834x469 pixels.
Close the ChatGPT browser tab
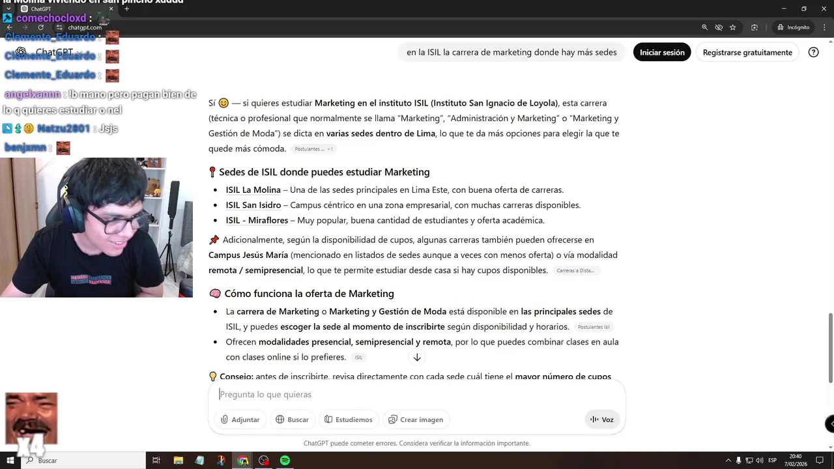(111, 9)
